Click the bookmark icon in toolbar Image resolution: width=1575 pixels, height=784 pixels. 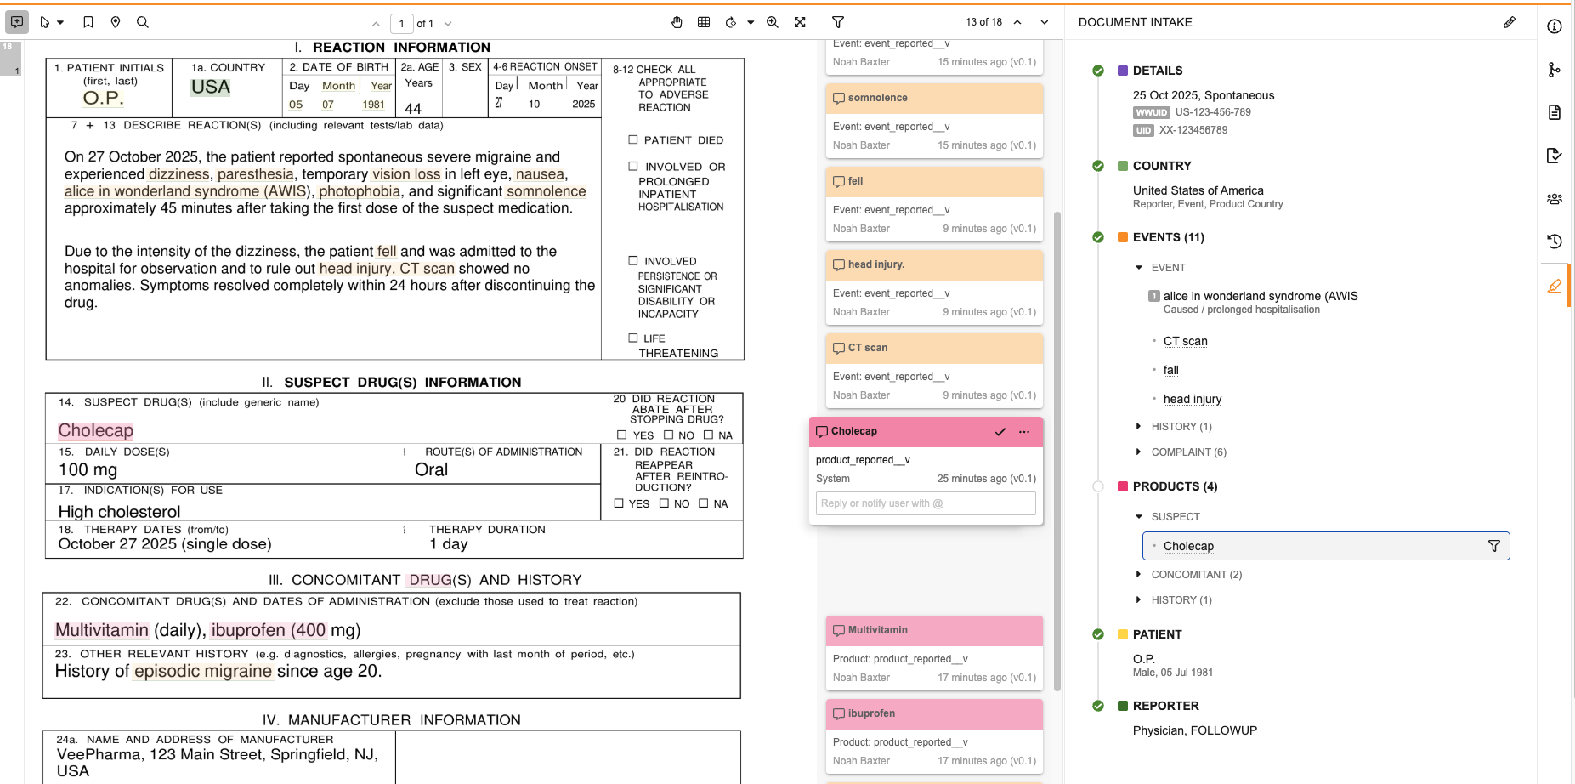pyautogui.click(x=88, y=22)
